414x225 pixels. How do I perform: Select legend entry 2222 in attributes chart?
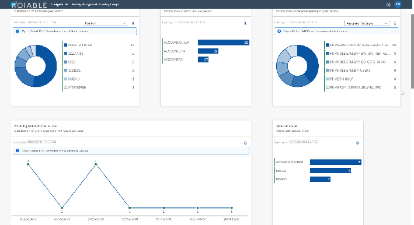point(99,62)
